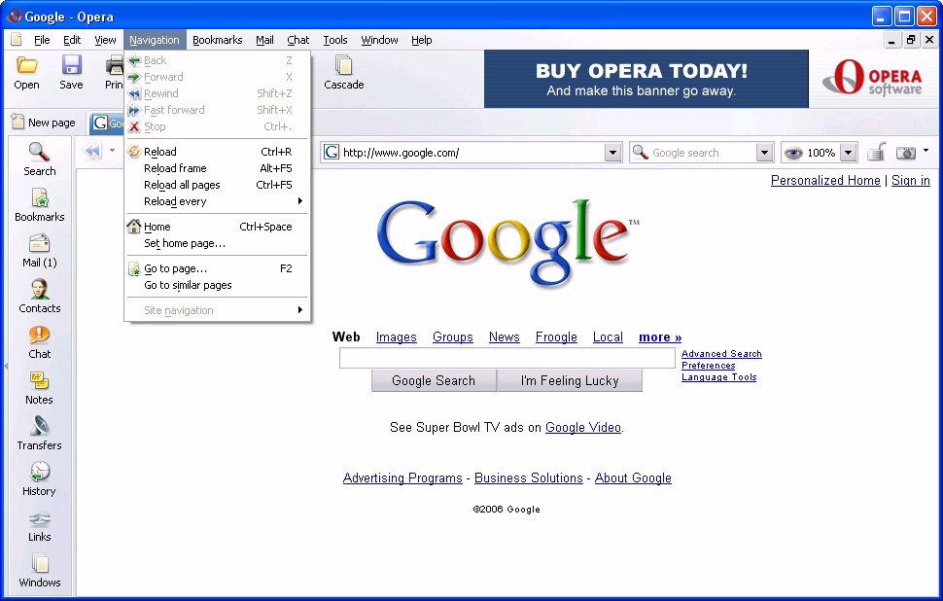Select Go to page… menu entry

coord(217,269)
